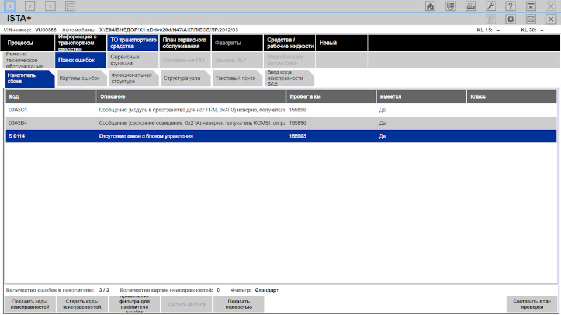Click the minimize-to-tray window icon
This screenshot has height=315, width=561.
[531, 6]
